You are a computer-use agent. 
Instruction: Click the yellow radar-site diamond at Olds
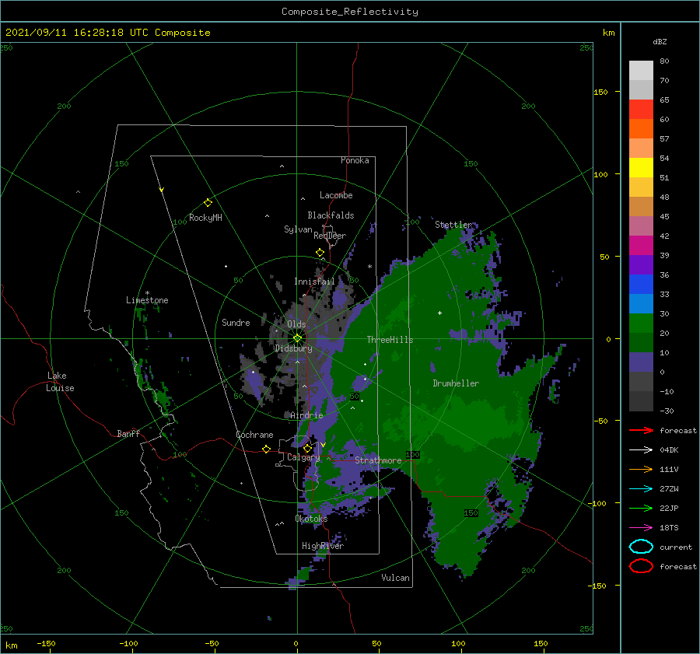[297, 338]
